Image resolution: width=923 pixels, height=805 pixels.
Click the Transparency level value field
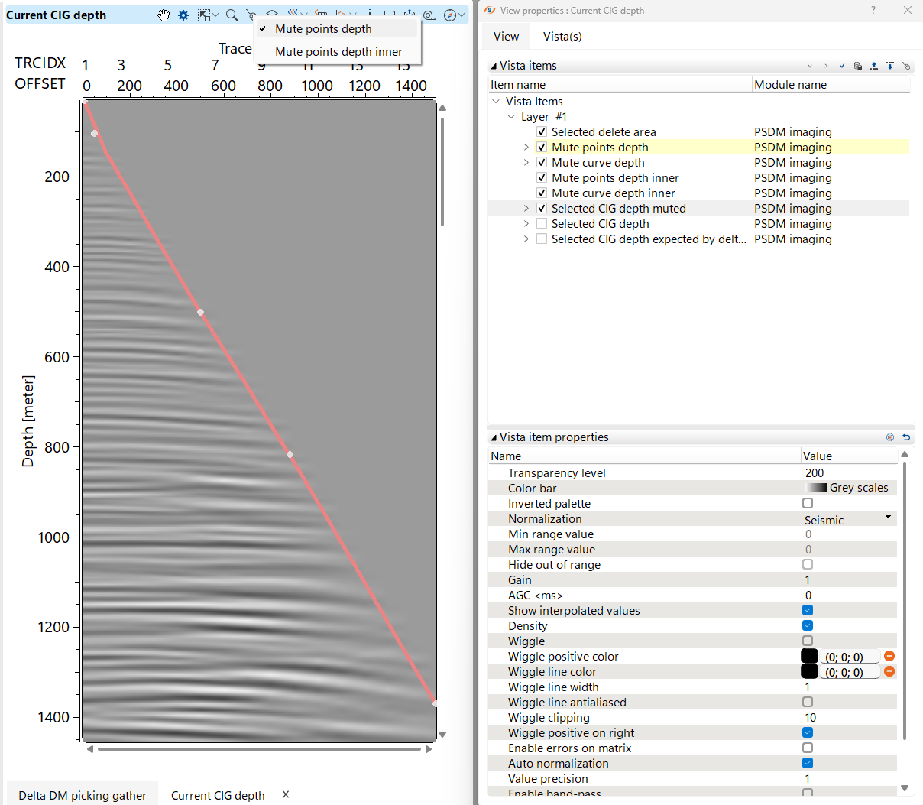click(x=848, y=472)
